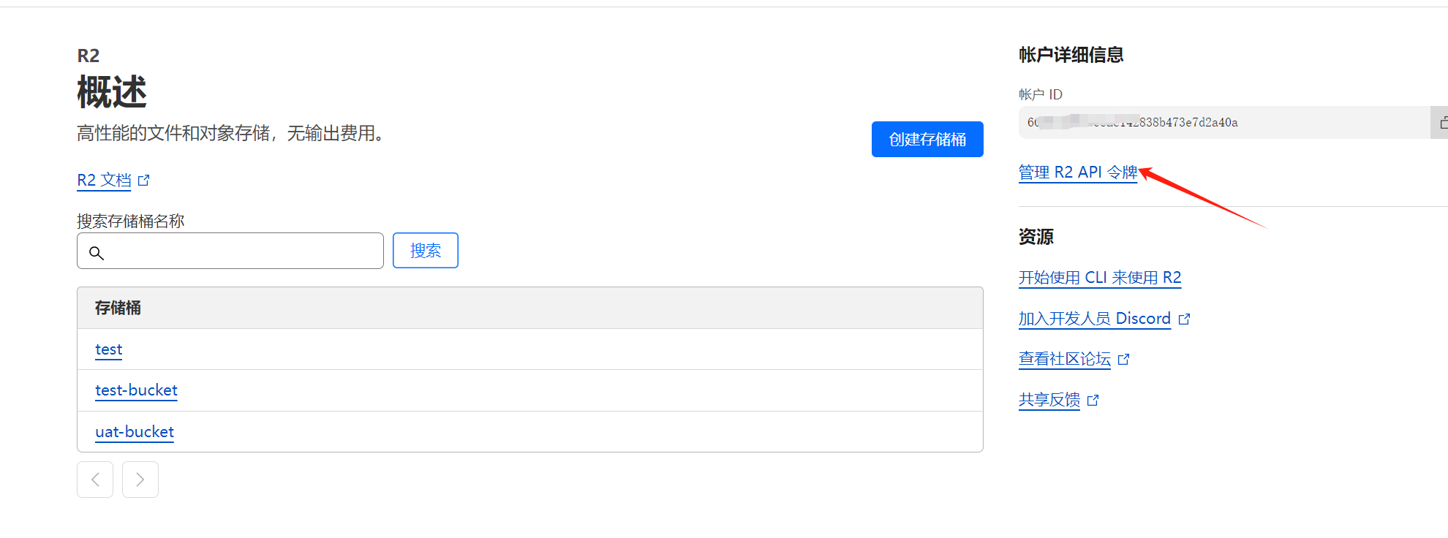This screenshot has height=538, width=1448.
Task: Go to the previous page of buckets
Action: pos(95,480)
